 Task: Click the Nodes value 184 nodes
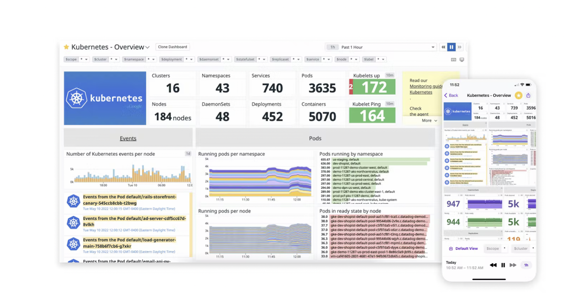click(173, 117)
